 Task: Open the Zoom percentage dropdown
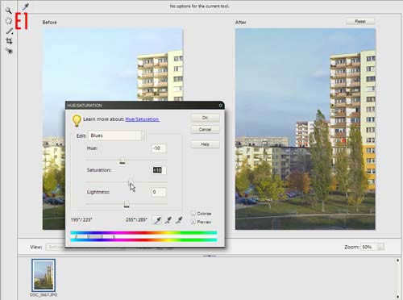(372, 247)
